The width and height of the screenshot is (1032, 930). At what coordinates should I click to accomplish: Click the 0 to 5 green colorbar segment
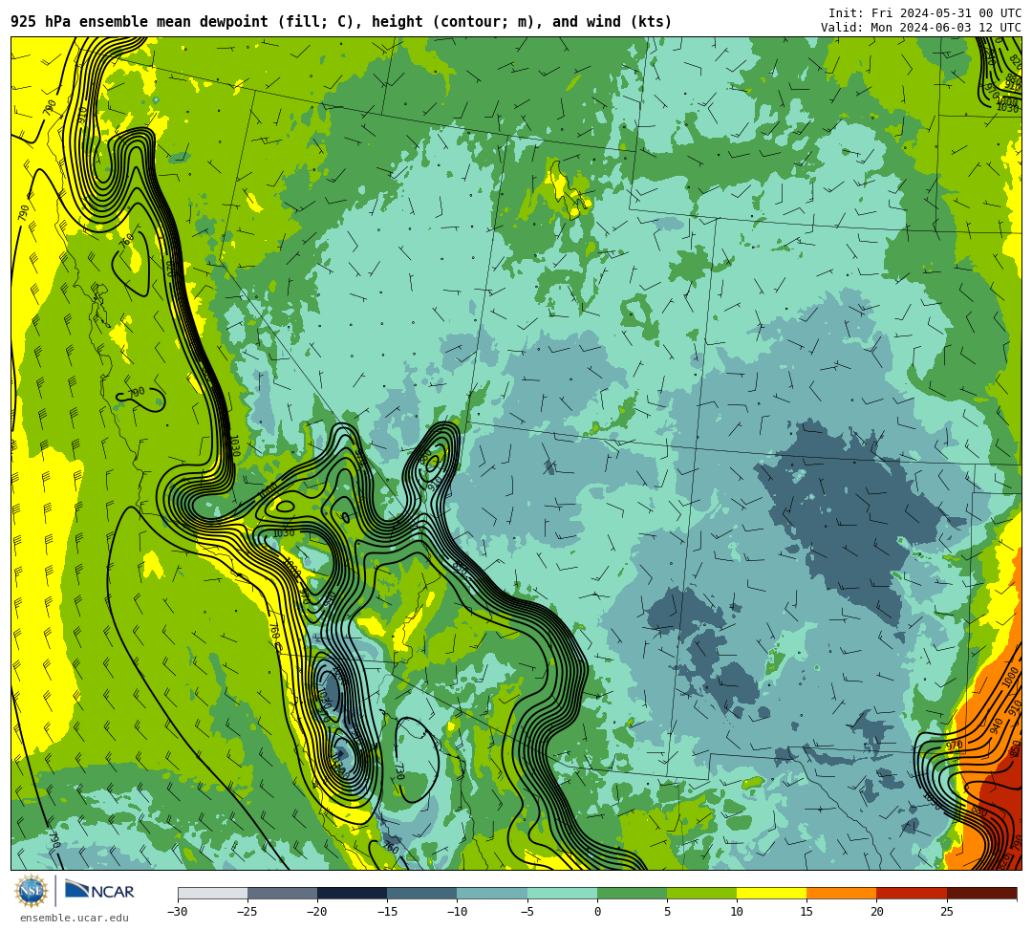pos(632,893)
